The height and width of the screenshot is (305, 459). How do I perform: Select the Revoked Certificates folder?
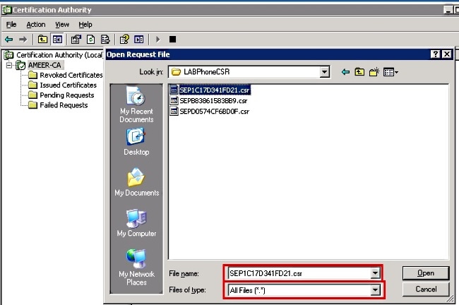(x=71, y=75)
